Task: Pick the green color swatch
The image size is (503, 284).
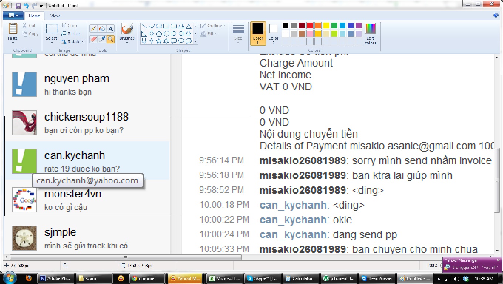Action: [x=334, y=26]
